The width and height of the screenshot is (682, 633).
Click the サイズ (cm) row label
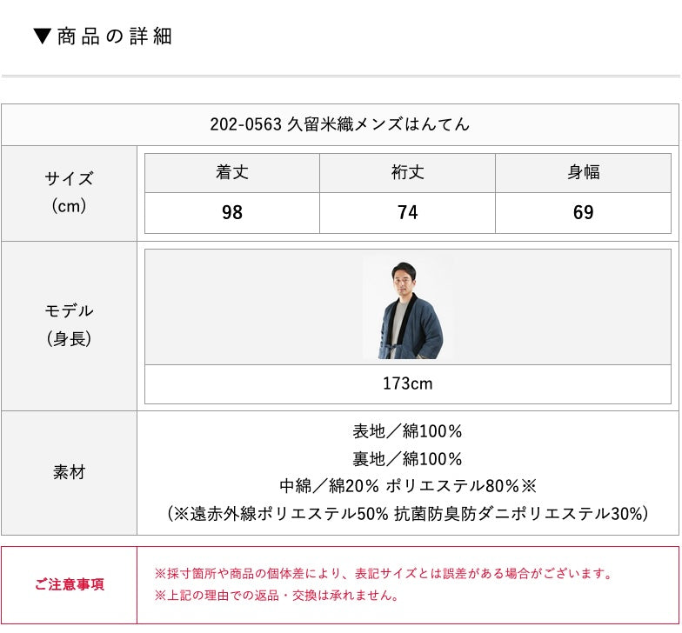[x=69, y=192]
